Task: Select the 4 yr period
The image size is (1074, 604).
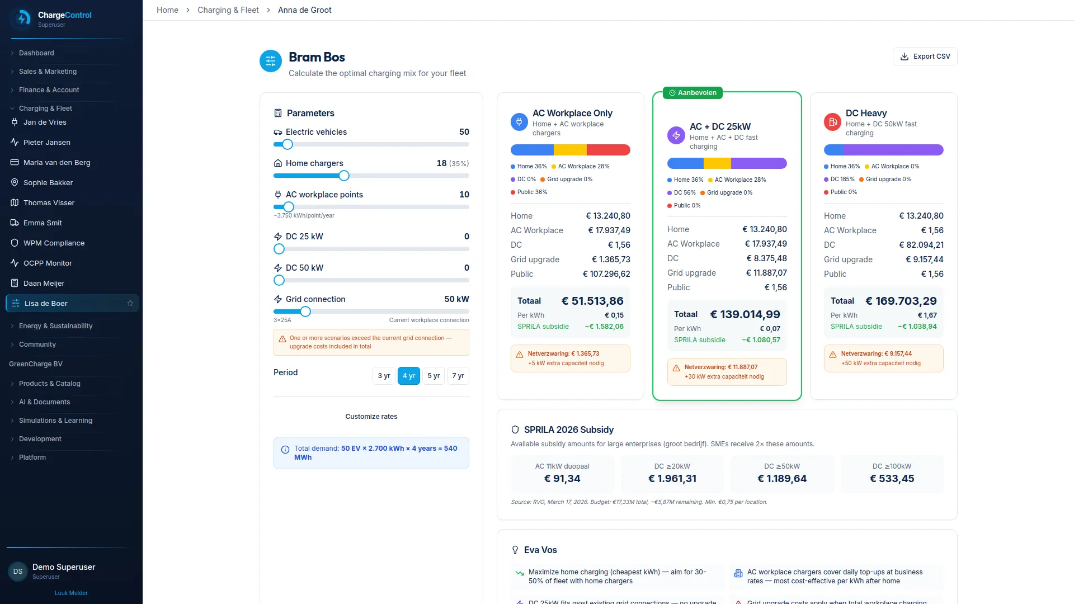Action: [409, 376]
